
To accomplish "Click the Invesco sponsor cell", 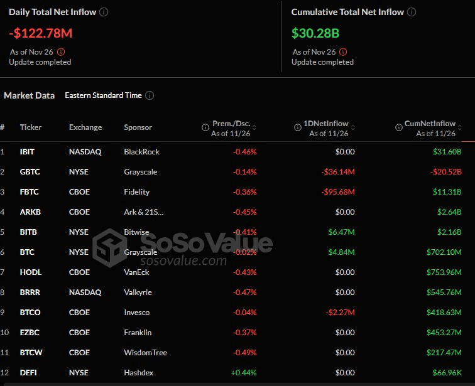I will pyautogui.click(x=136, y=312).
